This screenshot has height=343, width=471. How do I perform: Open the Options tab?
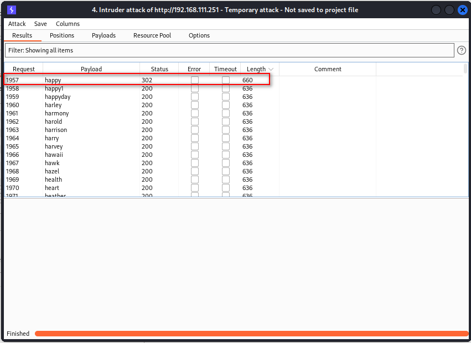199,35
